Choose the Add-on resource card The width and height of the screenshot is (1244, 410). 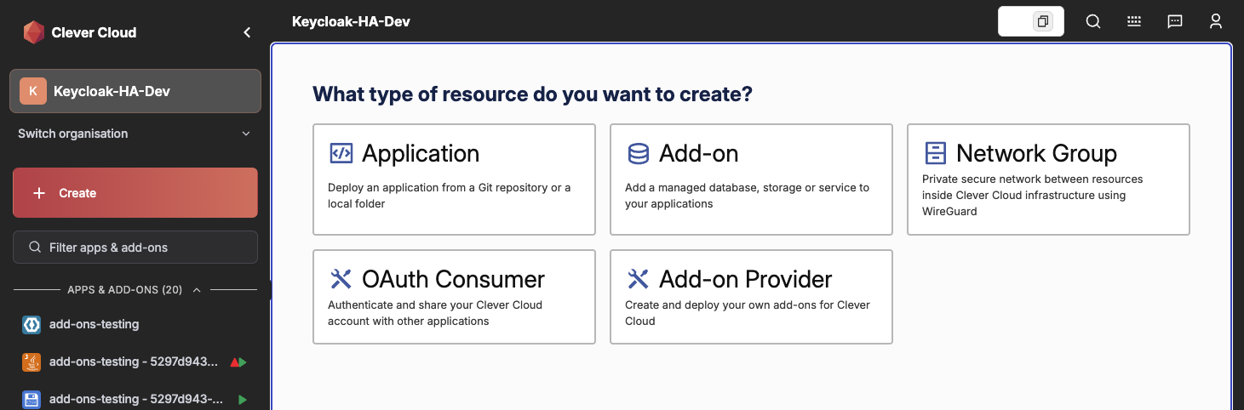[751, 179]
